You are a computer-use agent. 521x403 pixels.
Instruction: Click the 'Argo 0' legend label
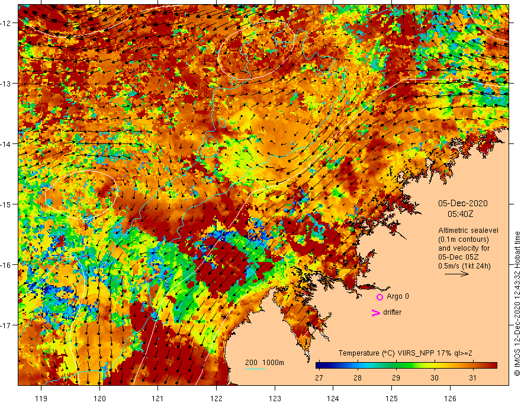(x=398, y=296)
